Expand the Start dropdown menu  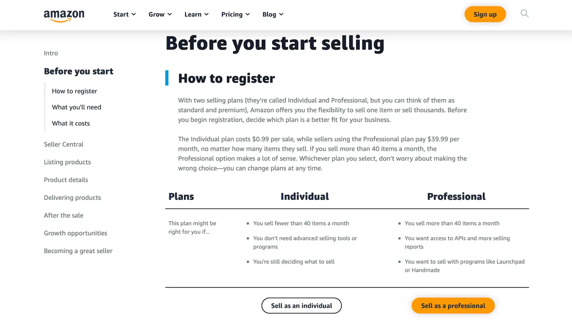(x=124, y=14)
